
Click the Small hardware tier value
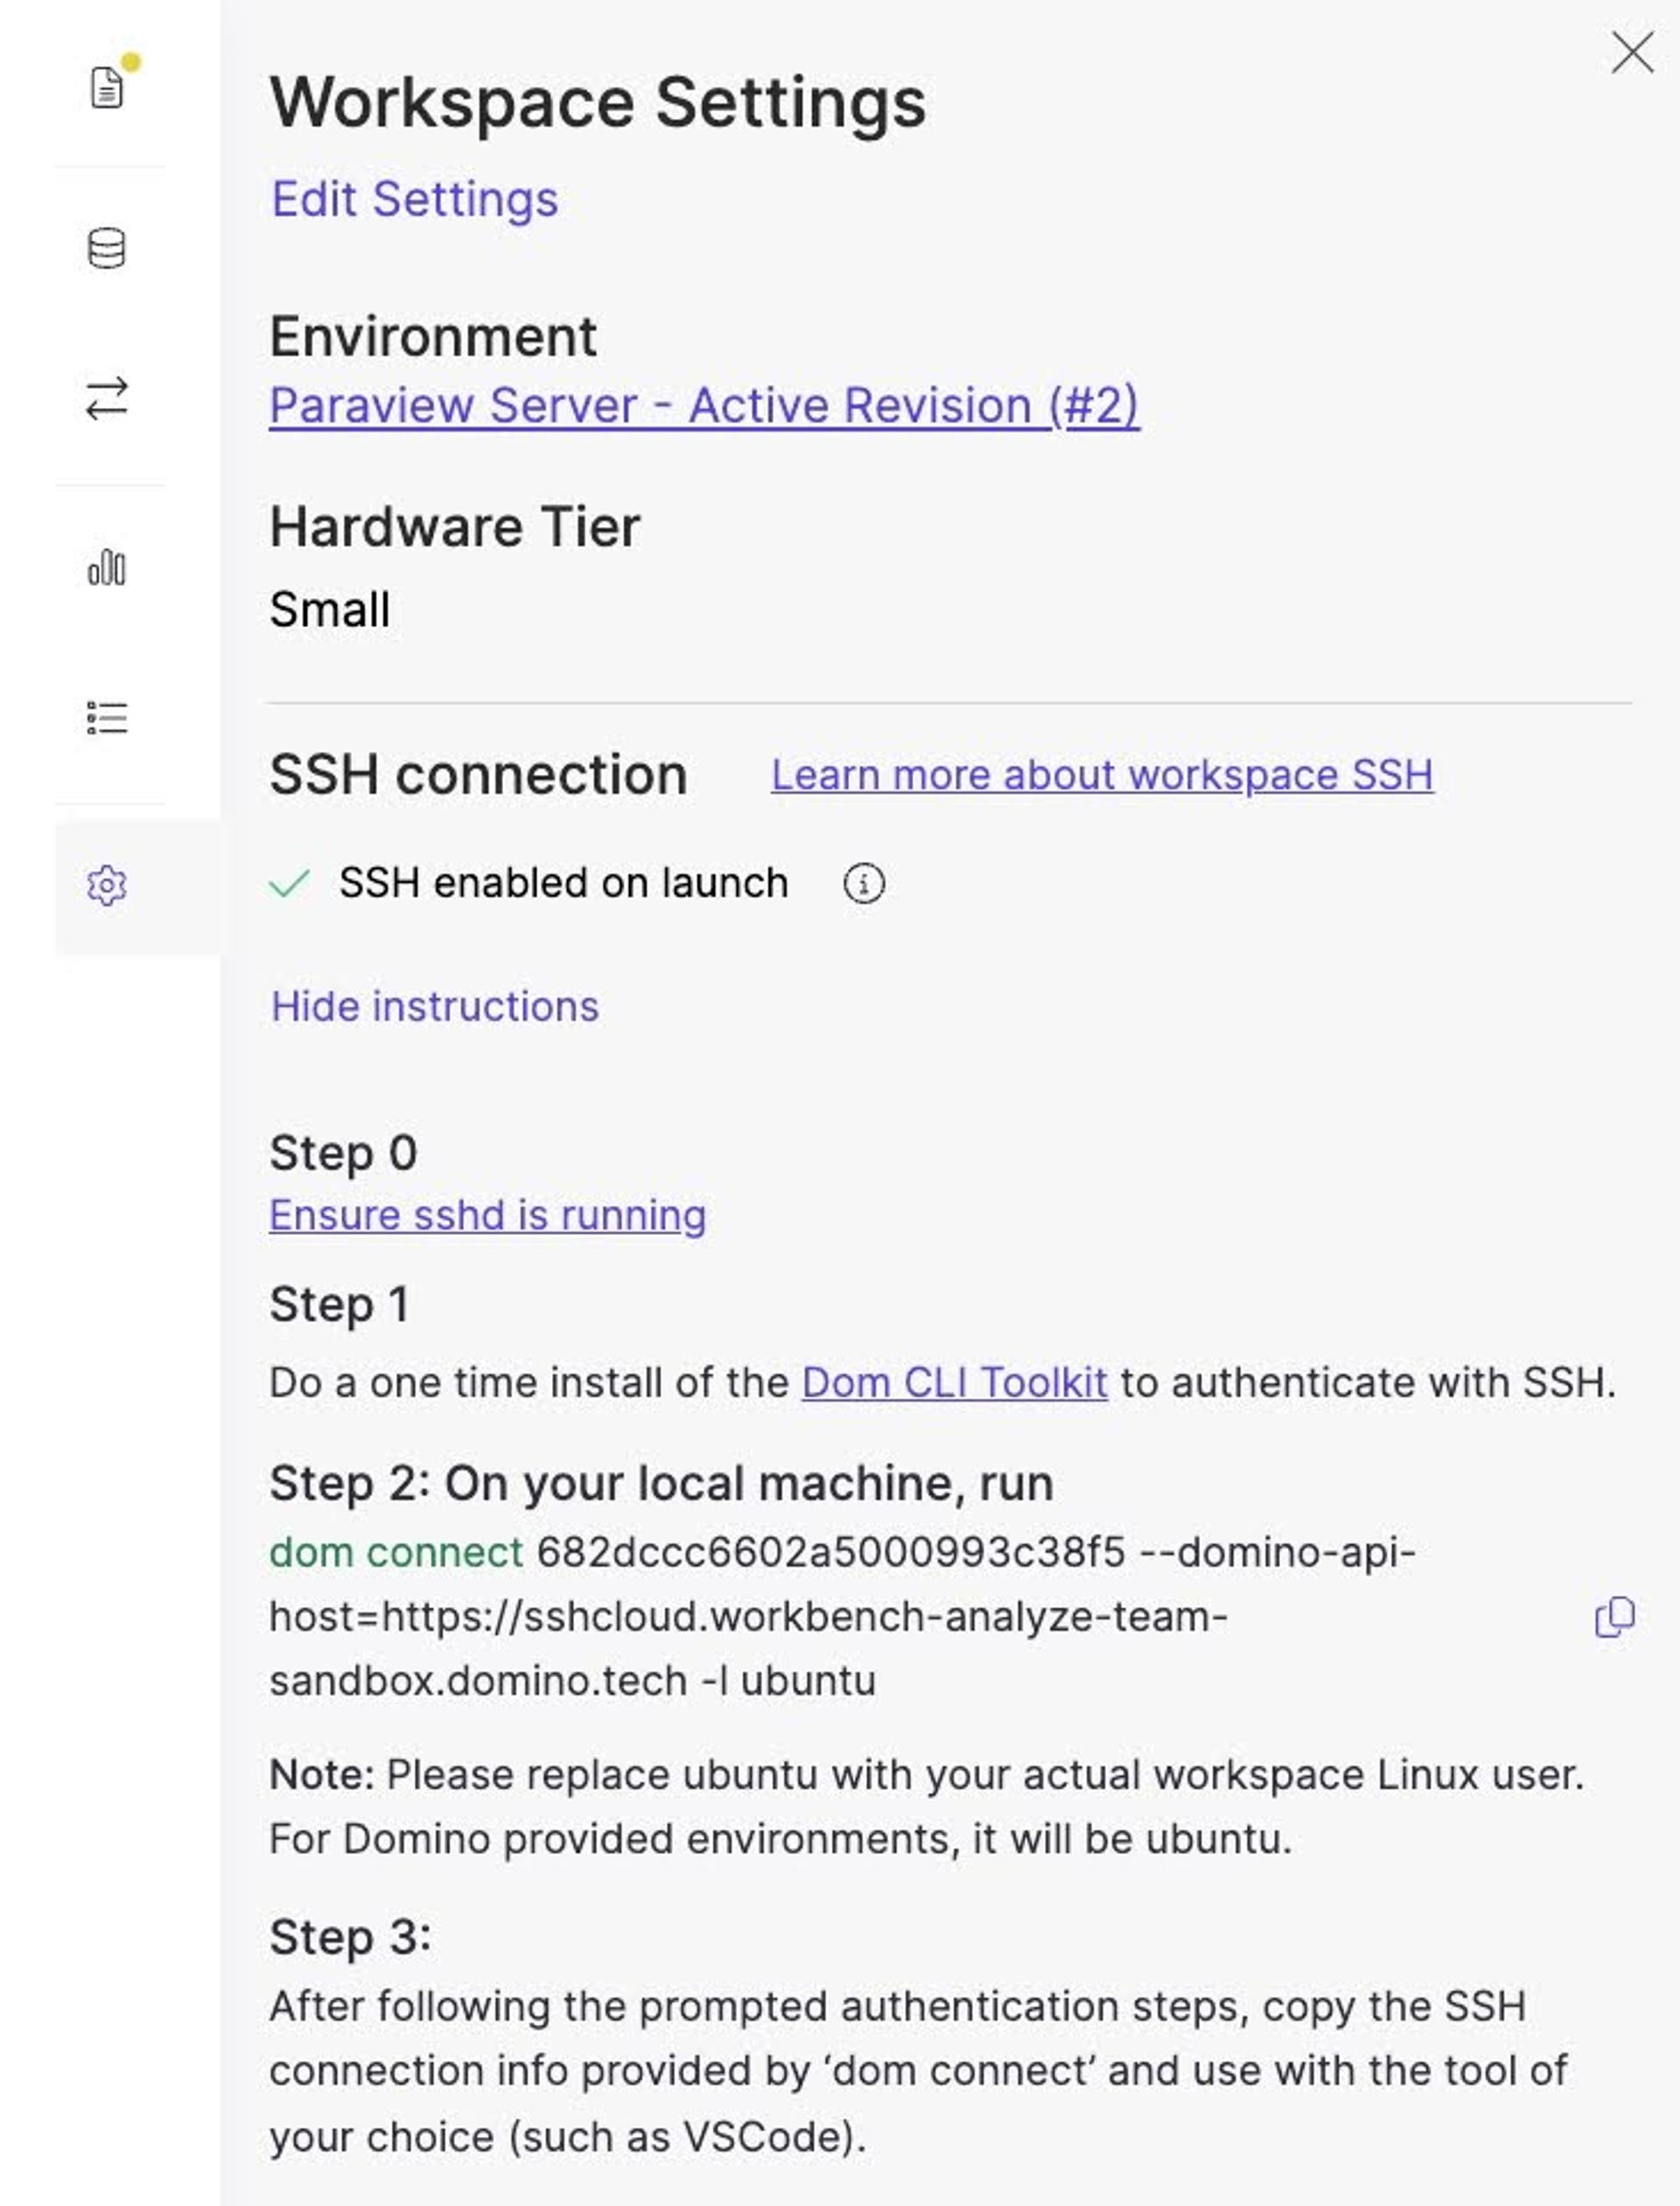(x=329, y=609)
